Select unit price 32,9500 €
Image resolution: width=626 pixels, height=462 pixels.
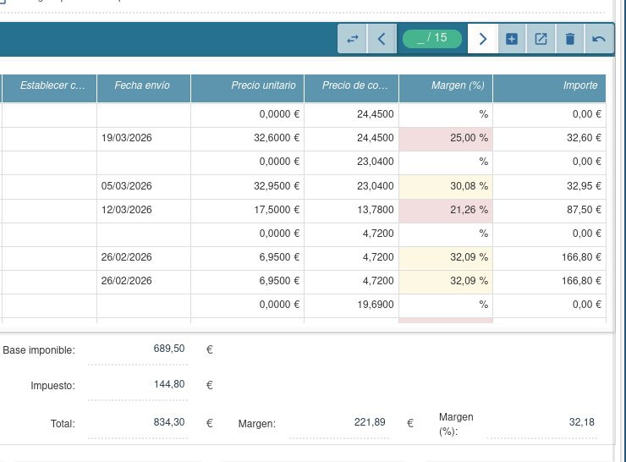[248, 186]
